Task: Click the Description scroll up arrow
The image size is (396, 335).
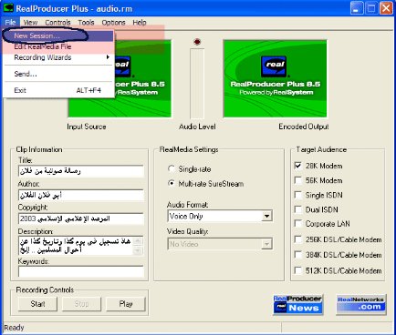Action: pos(138,241)
